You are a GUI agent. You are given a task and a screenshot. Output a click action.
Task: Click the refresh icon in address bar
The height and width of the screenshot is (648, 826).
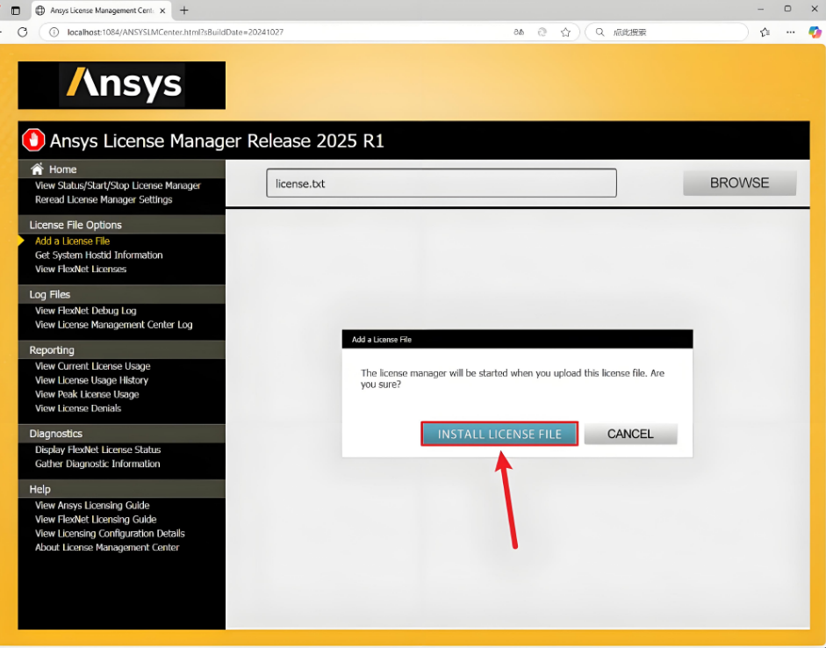coord(542,32)
